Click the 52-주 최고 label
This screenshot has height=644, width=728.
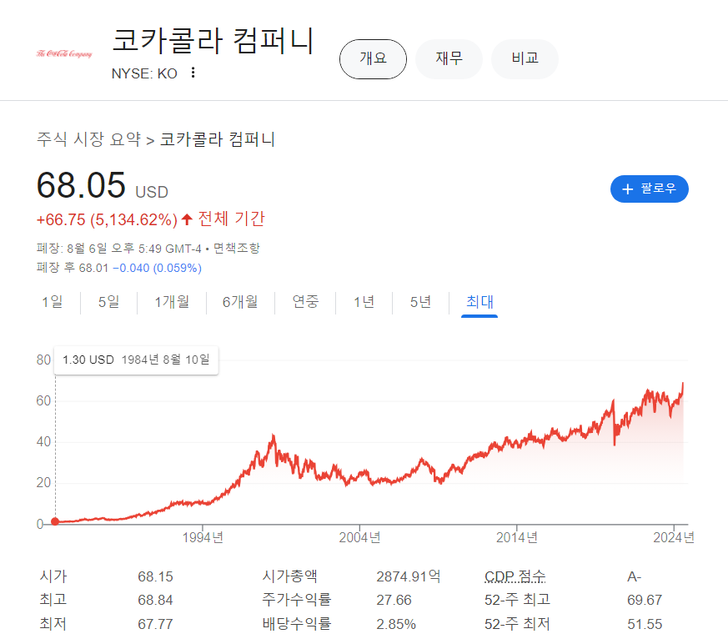pyautogui.click(x=517, y=600)
